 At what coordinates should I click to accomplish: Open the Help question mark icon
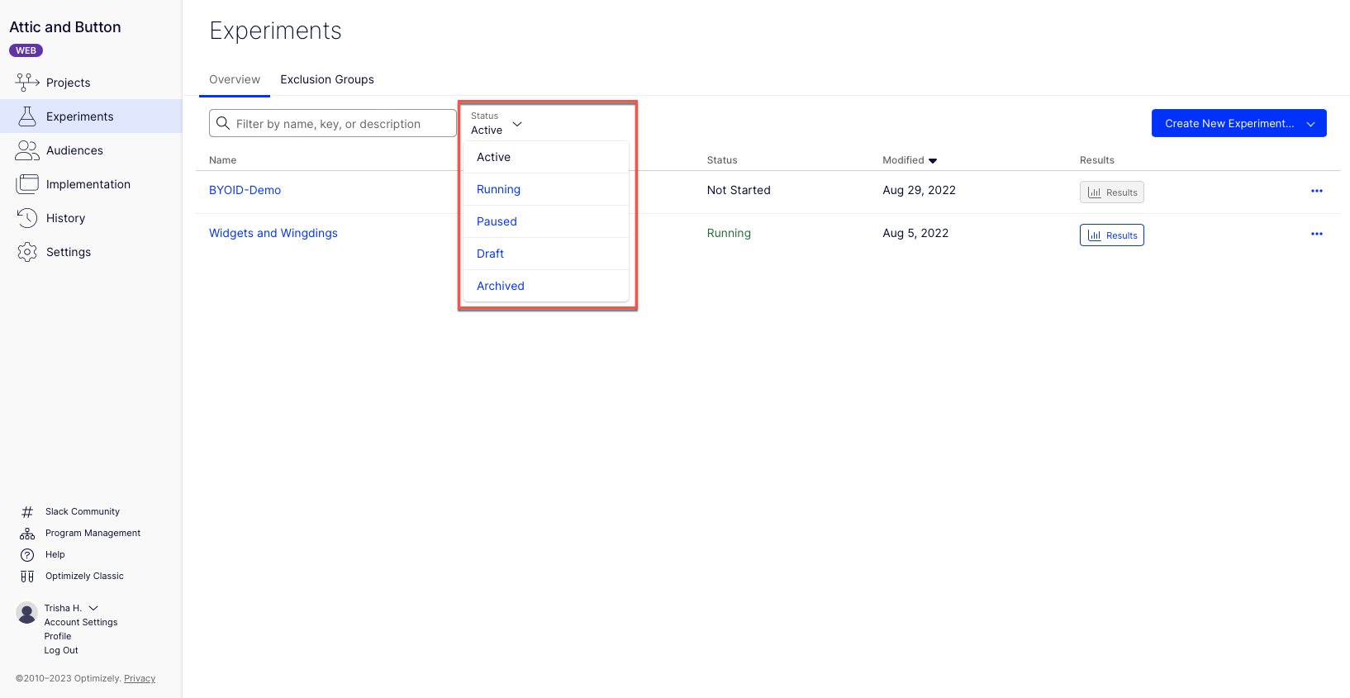click(x=27, y=555)
